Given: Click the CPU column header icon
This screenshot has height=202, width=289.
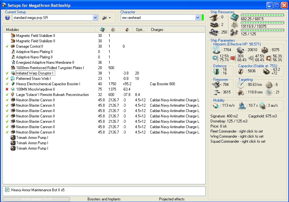Looking at the screenshot, I should pos(102,30).
